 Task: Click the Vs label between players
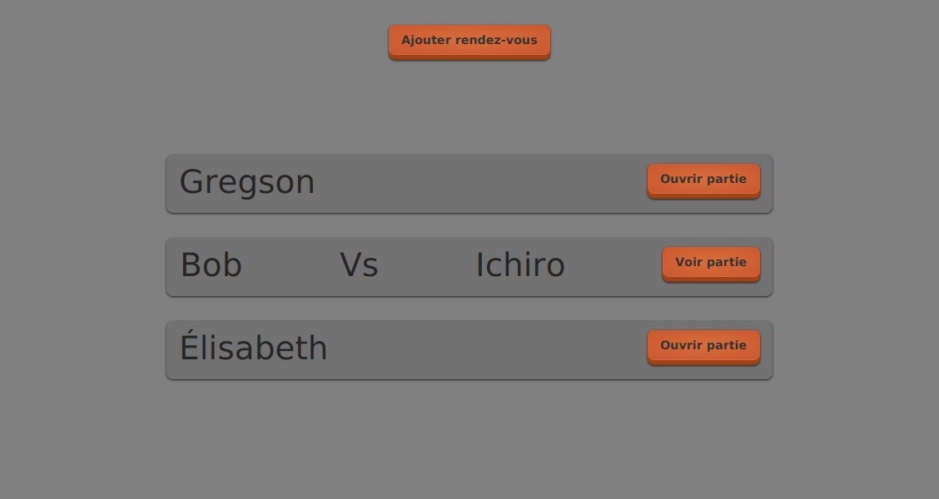tap(359, 265)
